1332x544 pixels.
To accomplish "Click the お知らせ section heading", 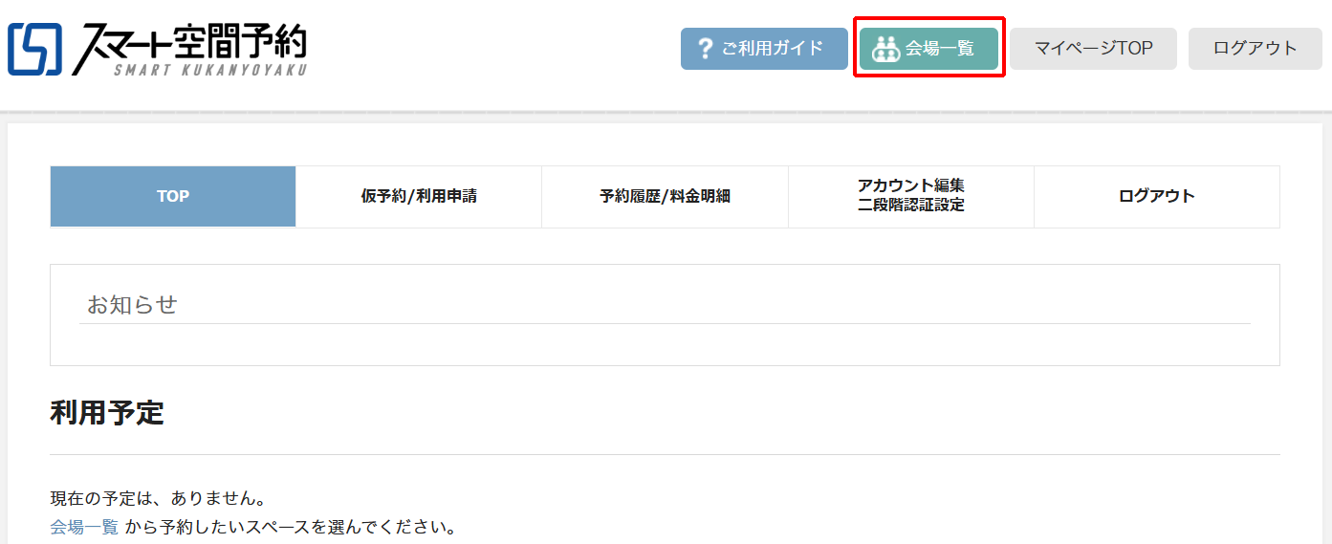I will 133,305.
